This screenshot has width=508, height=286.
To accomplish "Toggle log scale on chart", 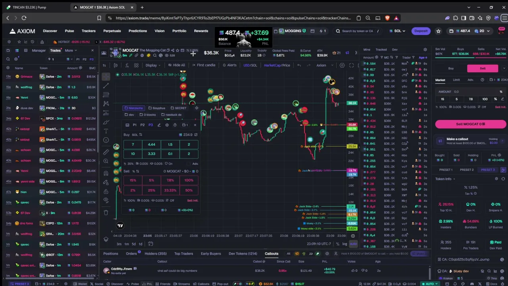I will [x=344, y=244].
